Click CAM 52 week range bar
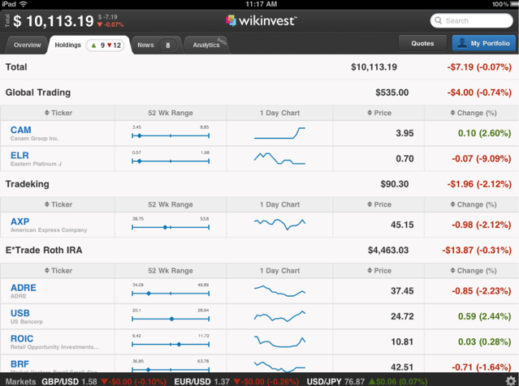This screenshot has width=519, height=386. point(171,135)
